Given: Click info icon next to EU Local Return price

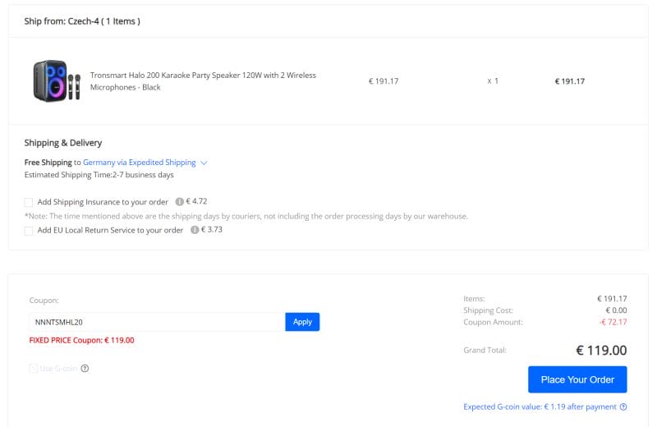Looking at the screenshot, I should [195, 230].
